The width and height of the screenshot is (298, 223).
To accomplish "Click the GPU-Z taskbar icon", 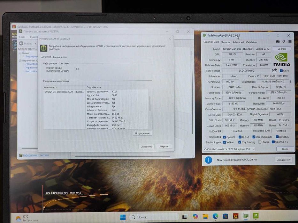I will coord(246,216).
